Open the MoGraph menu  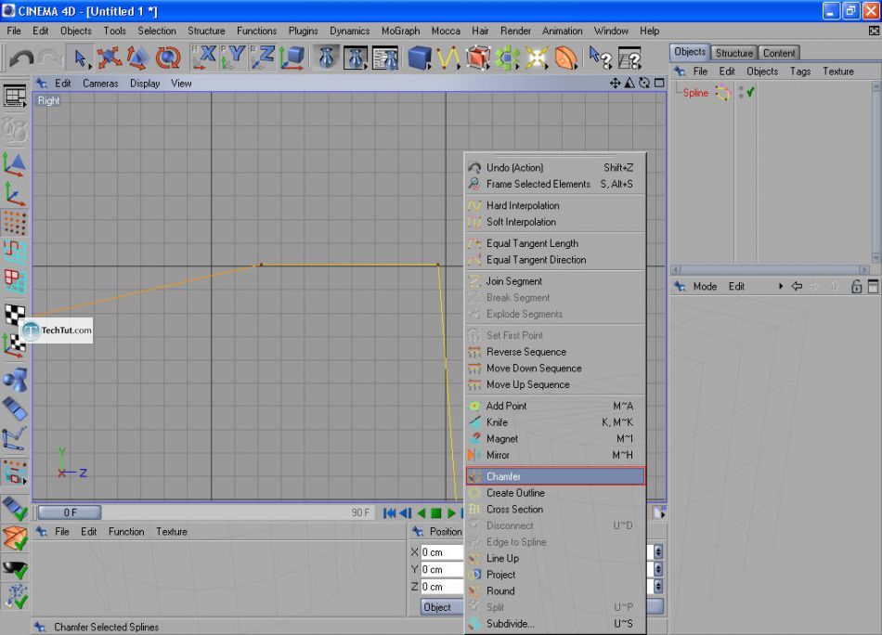click(400, 31)
